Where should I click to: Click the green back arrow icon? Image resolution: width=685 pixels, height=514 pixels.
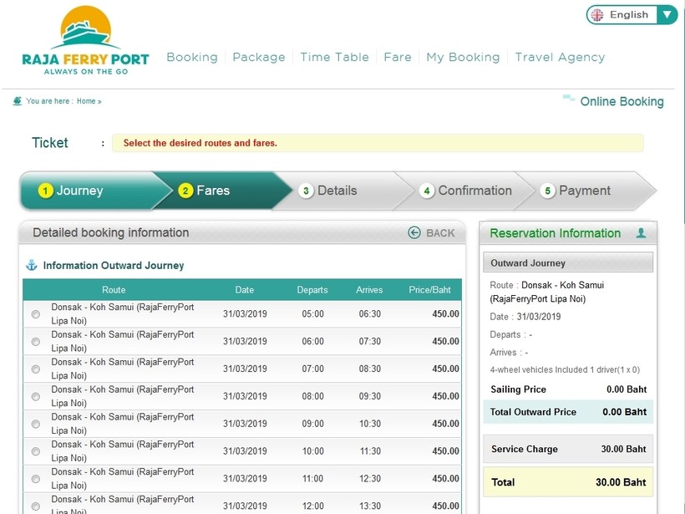coord(414,233)
